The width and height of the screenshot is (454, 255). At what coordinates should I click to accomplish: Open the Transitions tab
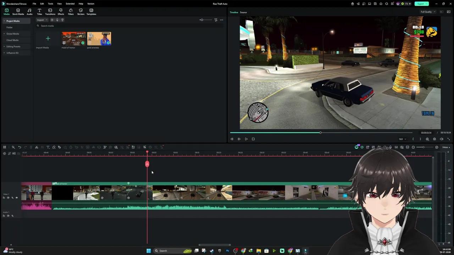click(x=50, y=12)
